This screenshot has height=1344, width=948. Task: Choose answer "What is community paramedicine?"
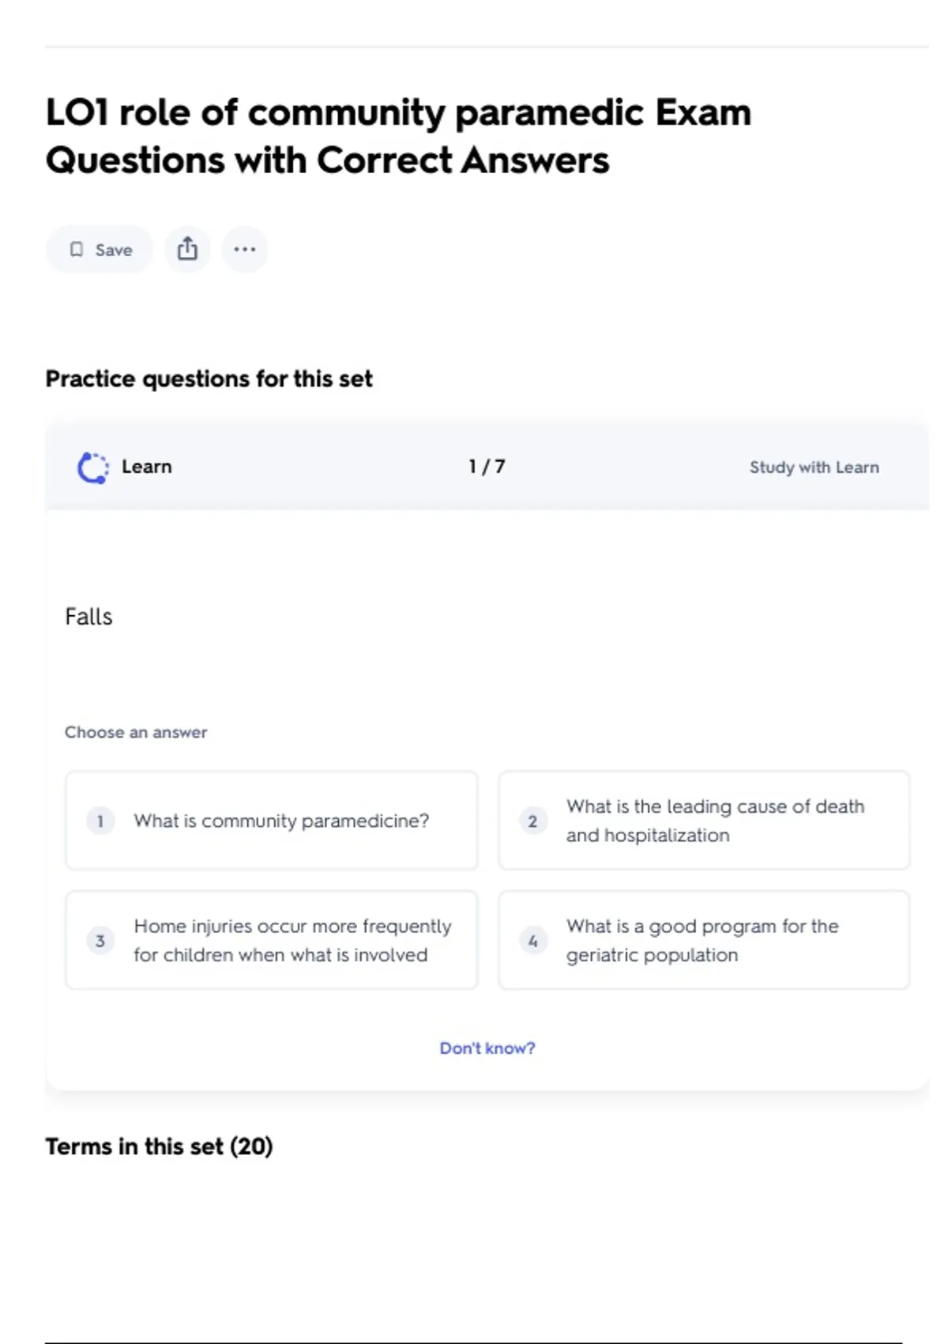281,821
